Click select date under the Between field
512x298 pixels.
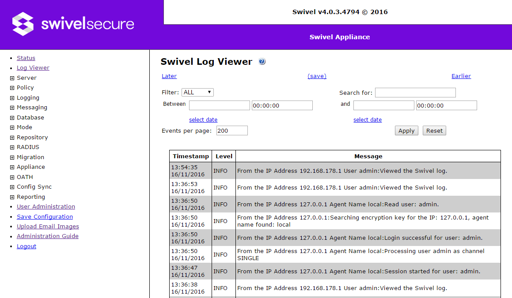point(203,119)
